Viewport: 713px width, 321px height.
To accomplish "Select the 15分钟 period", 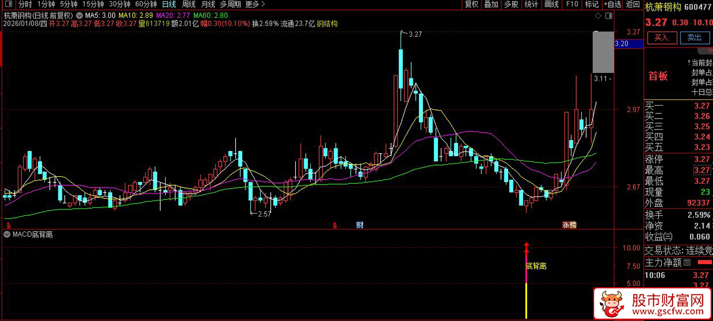I will [93, 4].
